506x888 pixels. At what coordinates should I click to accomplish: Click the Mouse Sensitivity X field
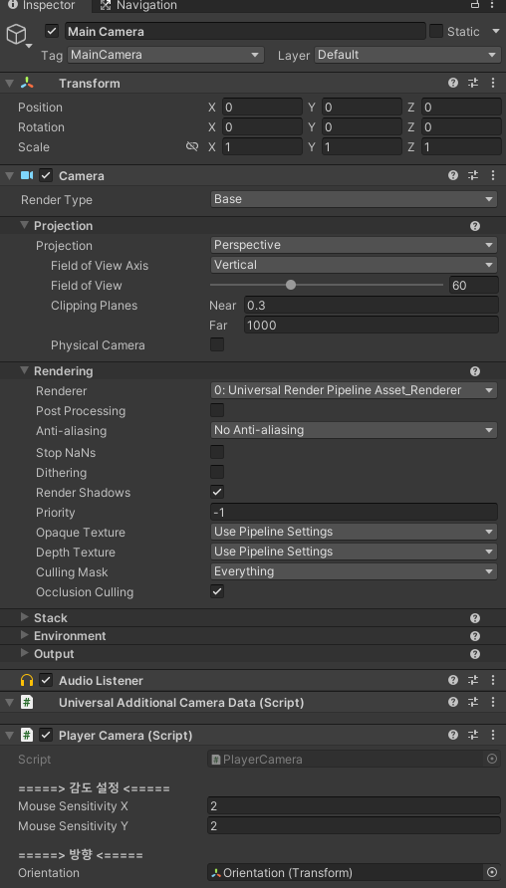tap(354, 806)
